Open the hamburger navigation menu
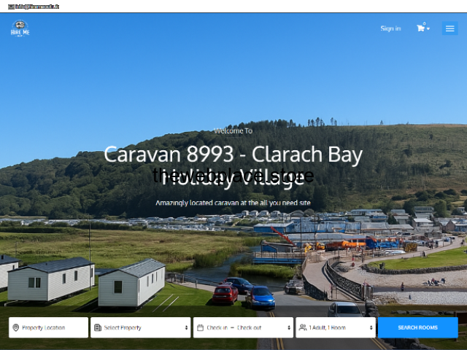Screen dimensions: 467x350 click(x=449, y=28)
